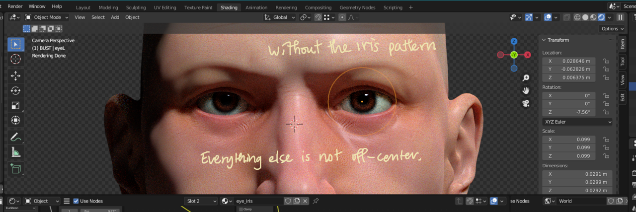Screen dimensions: 636x212
Task: Switch to the Texture Paint workspace tab
Action: point(198,7)
